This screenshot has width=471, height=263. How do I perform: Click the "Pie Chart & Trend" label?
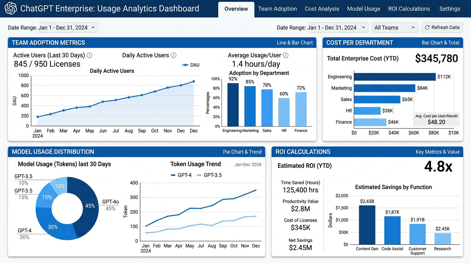point(242,152)
